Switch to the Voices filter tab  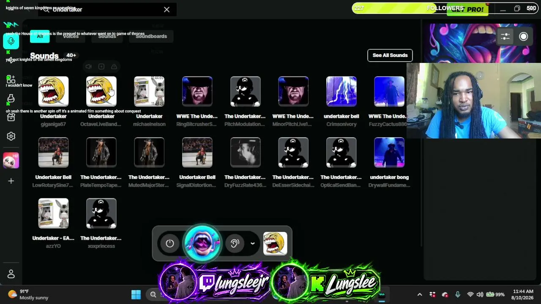[71, 36]
